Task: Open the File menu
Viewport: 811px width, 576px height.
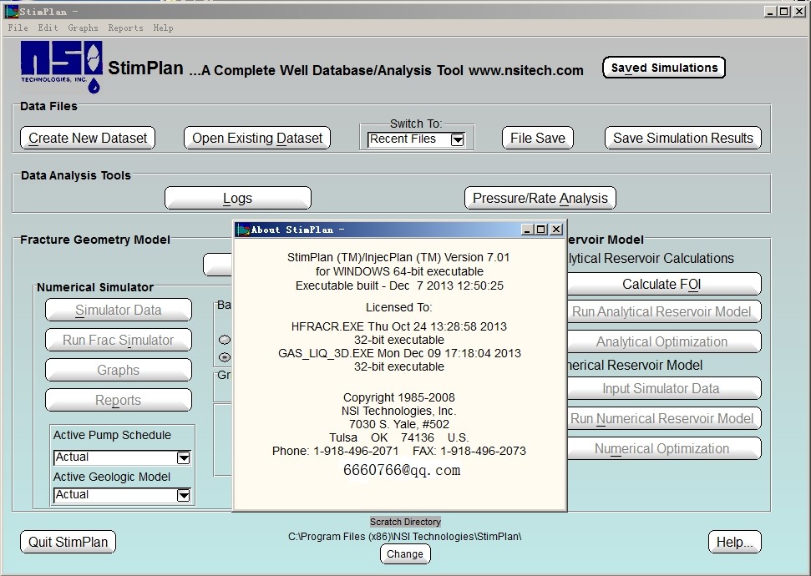Action: pyautogui.click(x=18, y=28)
